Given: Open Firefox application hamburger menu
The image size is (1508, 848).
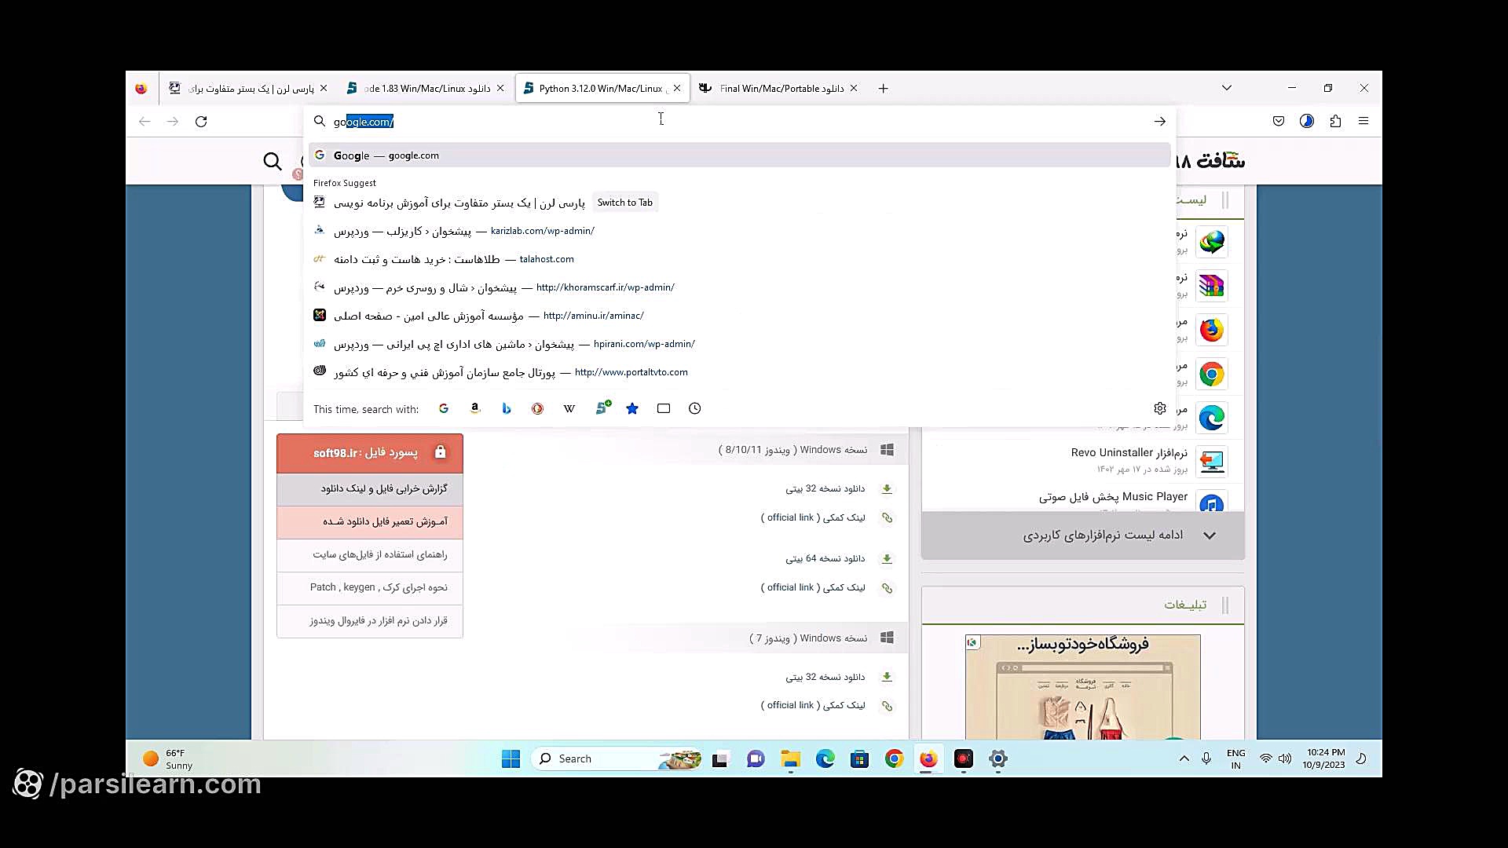Looking at the screenshot, I should [1363, 121].
